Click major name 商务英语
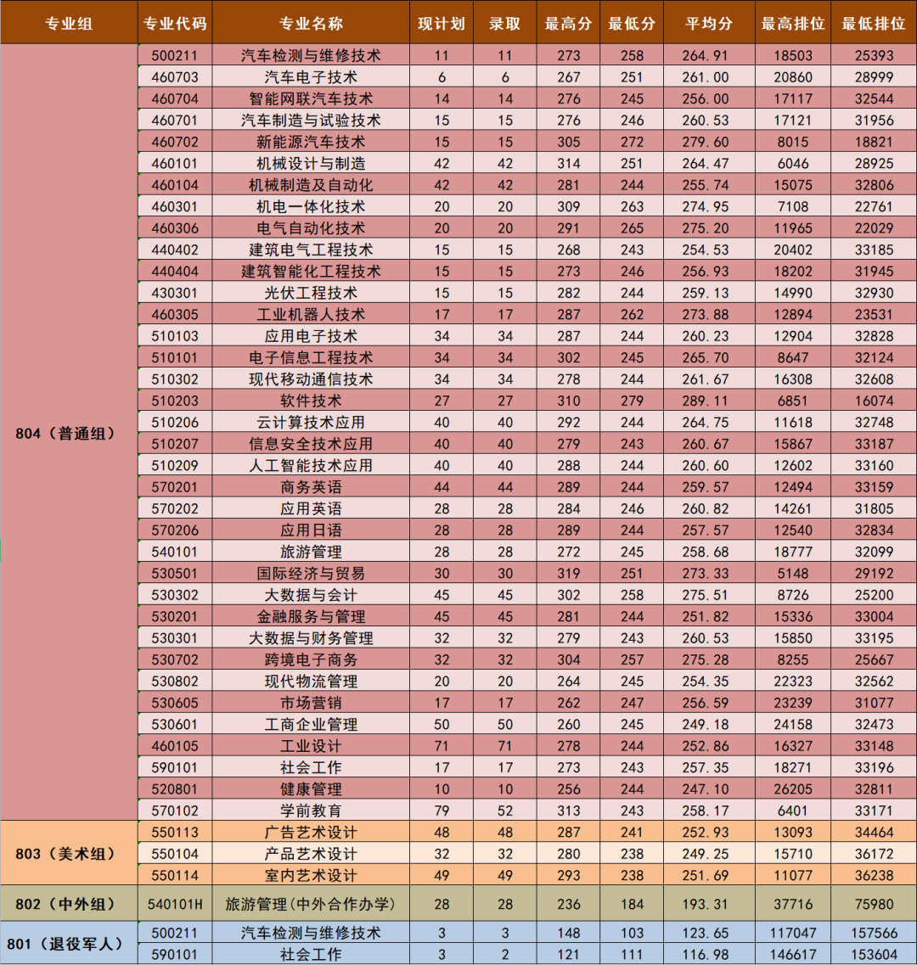This screenshot has height=965, width=917. click(311, 487)
